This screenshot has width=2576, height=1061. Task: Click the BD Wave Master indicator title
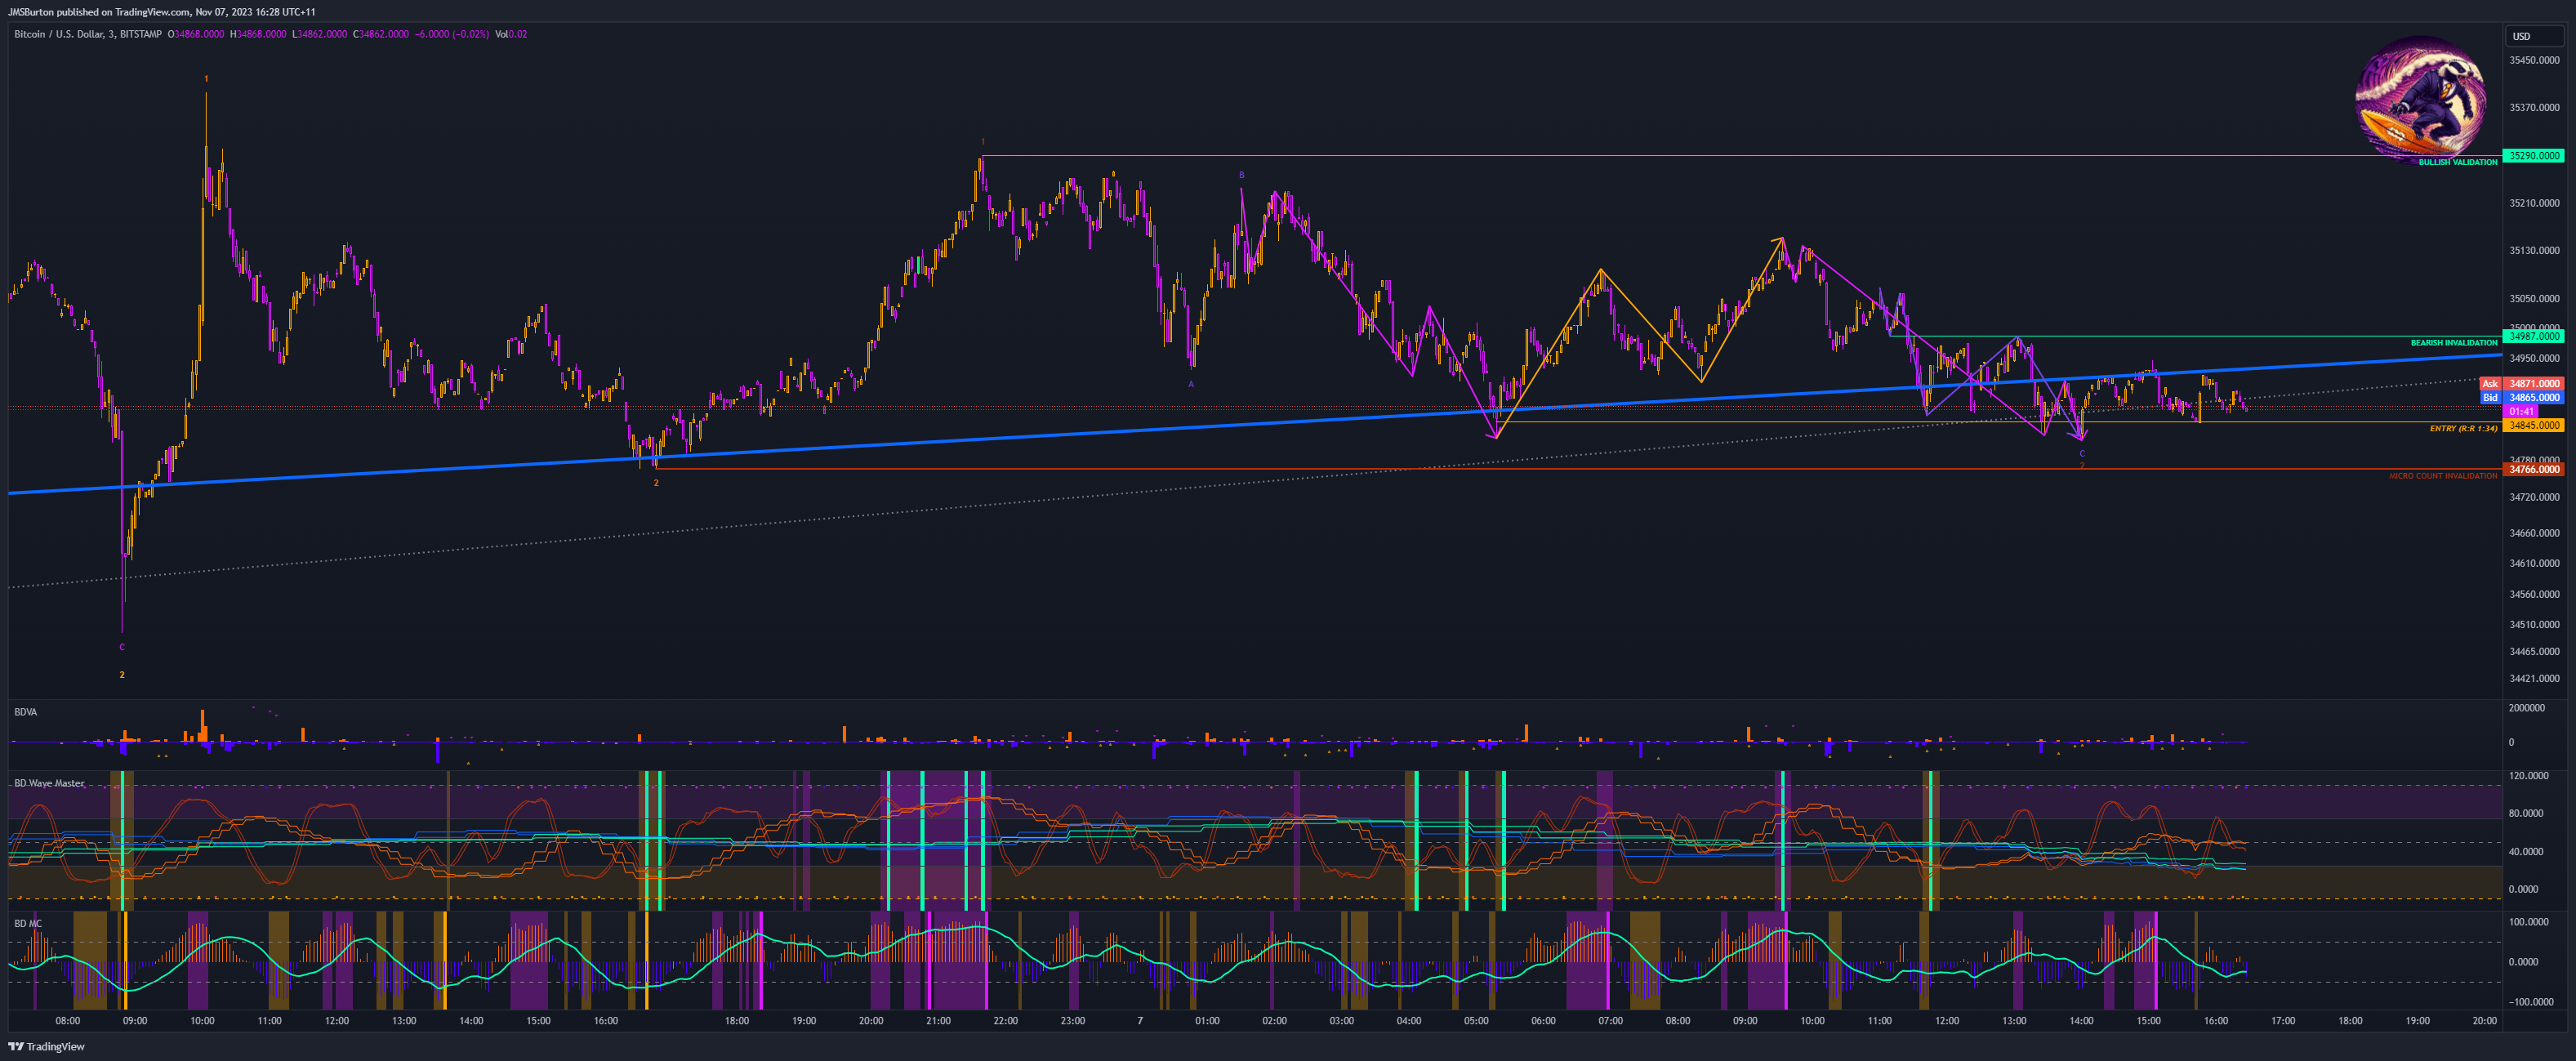[x=50, y=783]
